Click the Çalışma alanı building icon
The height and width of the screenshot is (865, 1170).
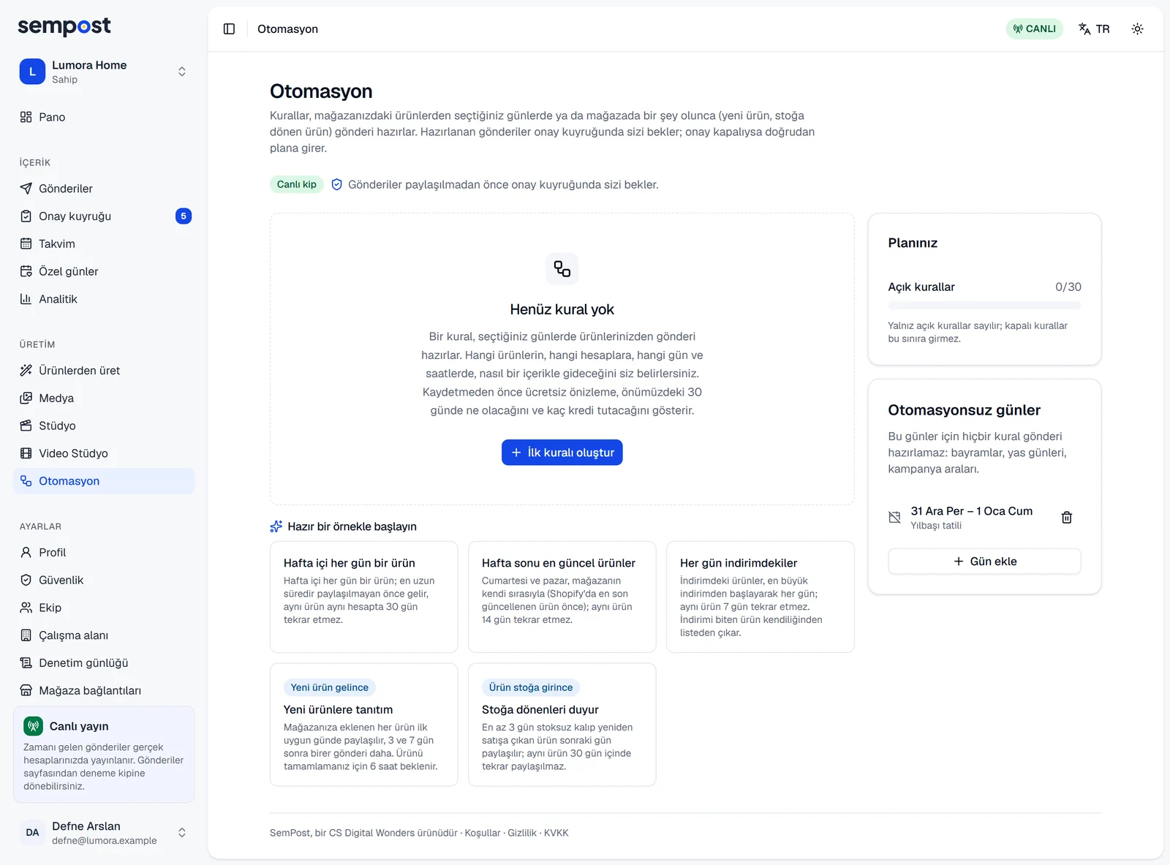tap(26, 635)
